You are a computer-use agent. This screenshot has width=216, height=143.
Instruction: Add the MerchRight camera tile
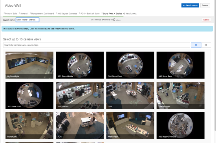pyautogui.click(x=130, y=125)
